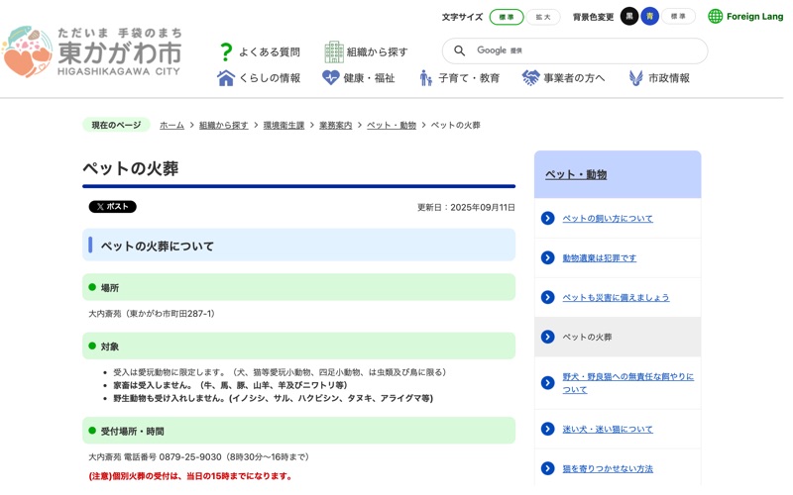
Task: Open the 野犬・野良猫への無責任な餌やりについて link
Action: pyautogui.click(x=627, y=383)
